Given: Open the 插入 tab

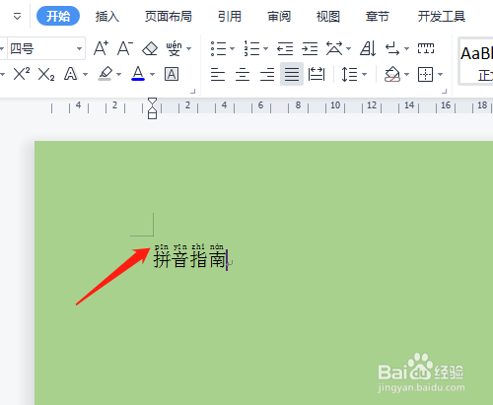Looking at the screenshot, I should pyautogui.click(x=107, y=16).
